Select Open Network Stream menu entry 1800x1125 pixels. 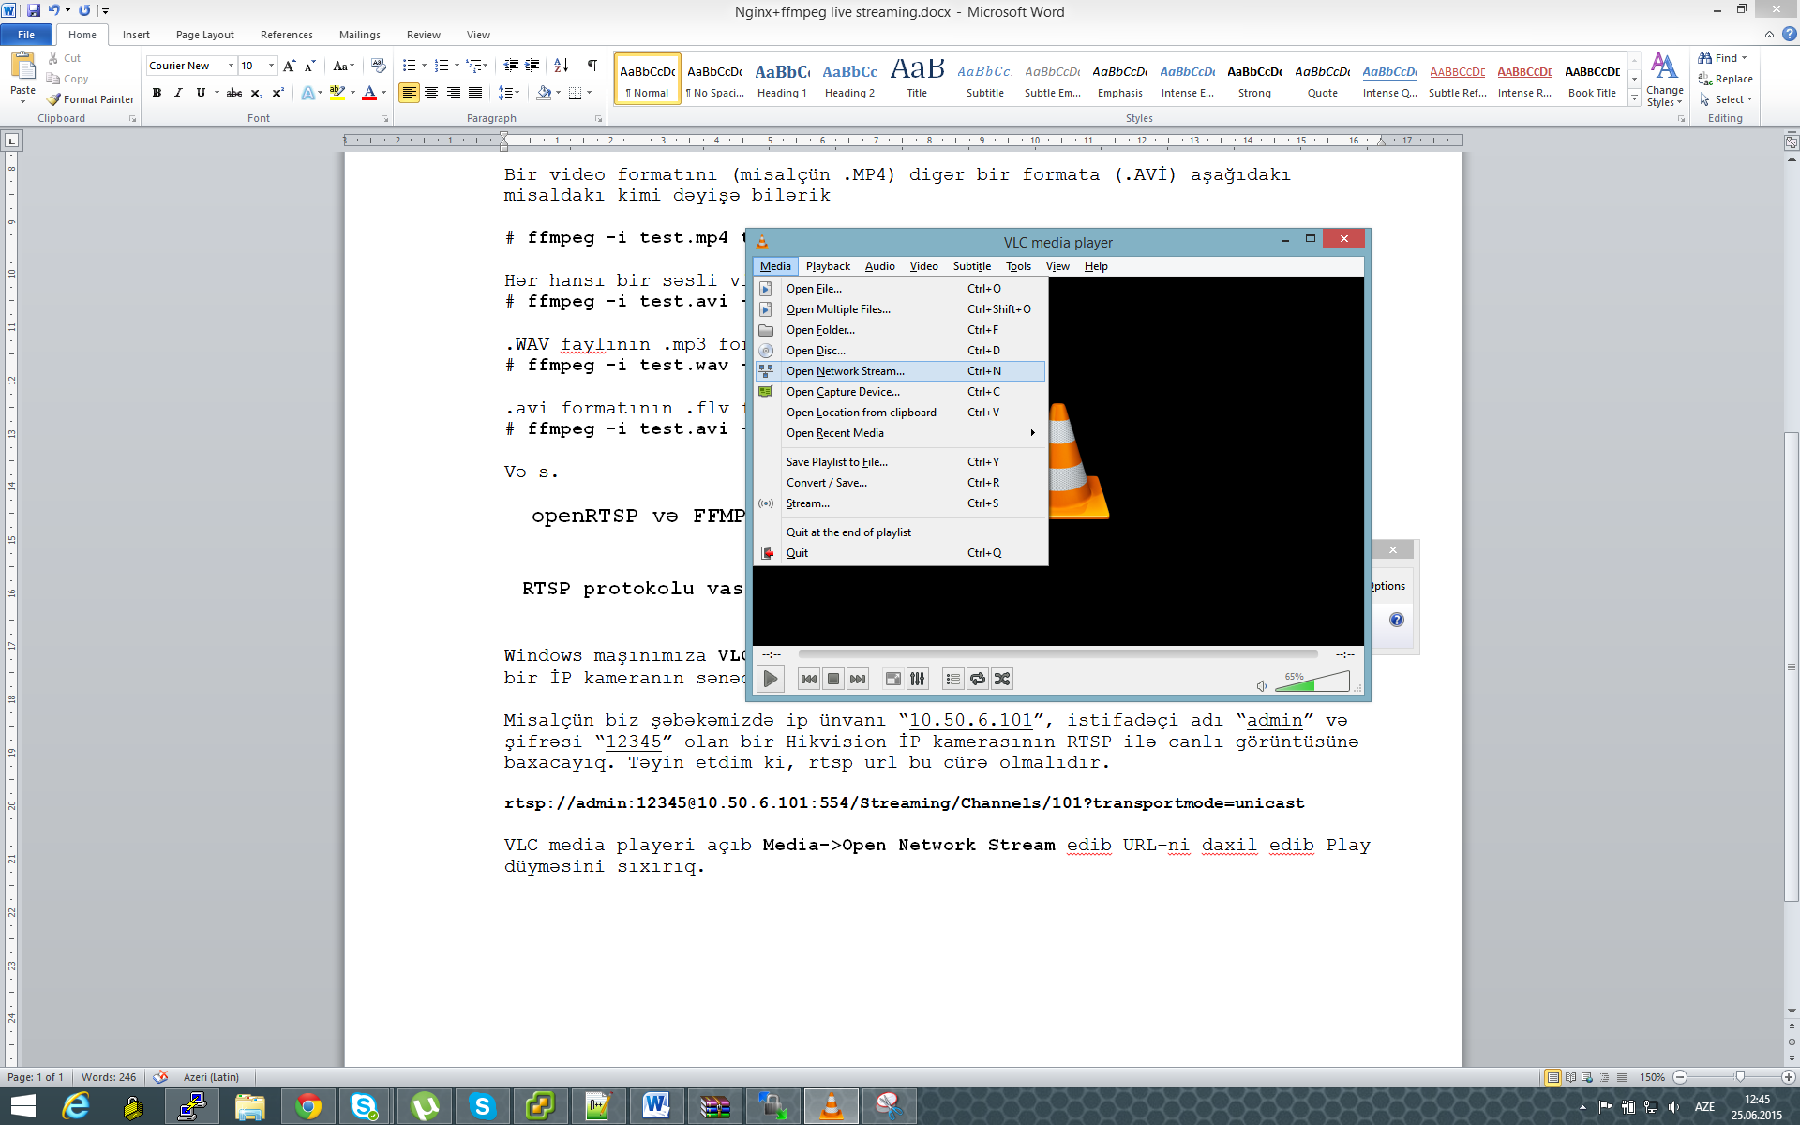(x=900, y=371)
